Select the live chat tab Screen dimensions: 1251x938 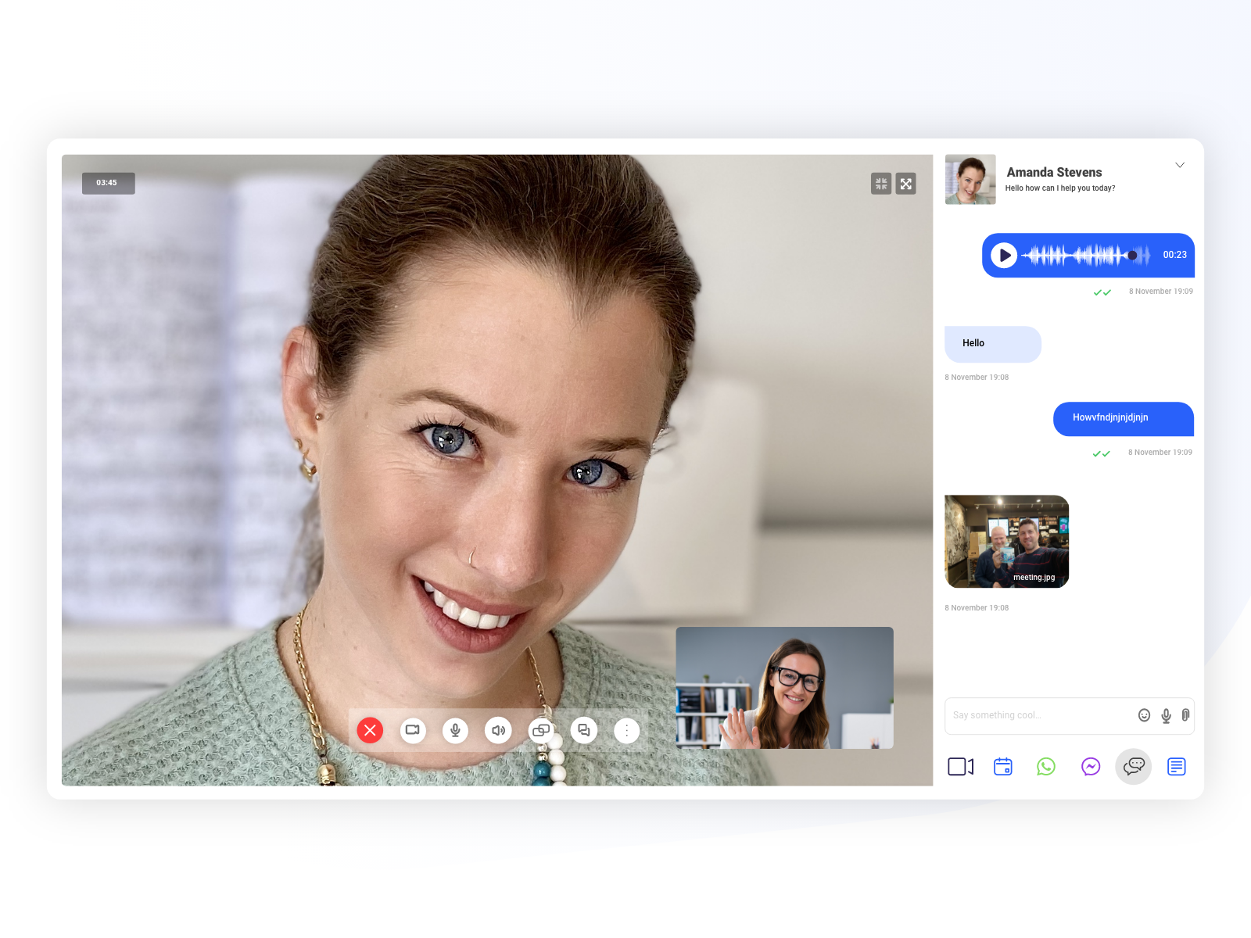pyautogui.click(x=1134, y=767)
